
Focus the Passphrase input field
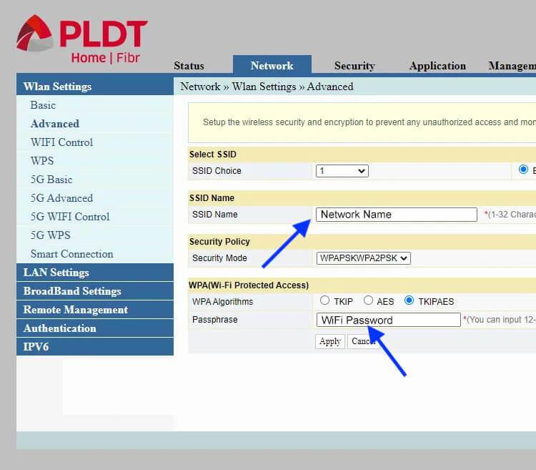pos(388,320)
